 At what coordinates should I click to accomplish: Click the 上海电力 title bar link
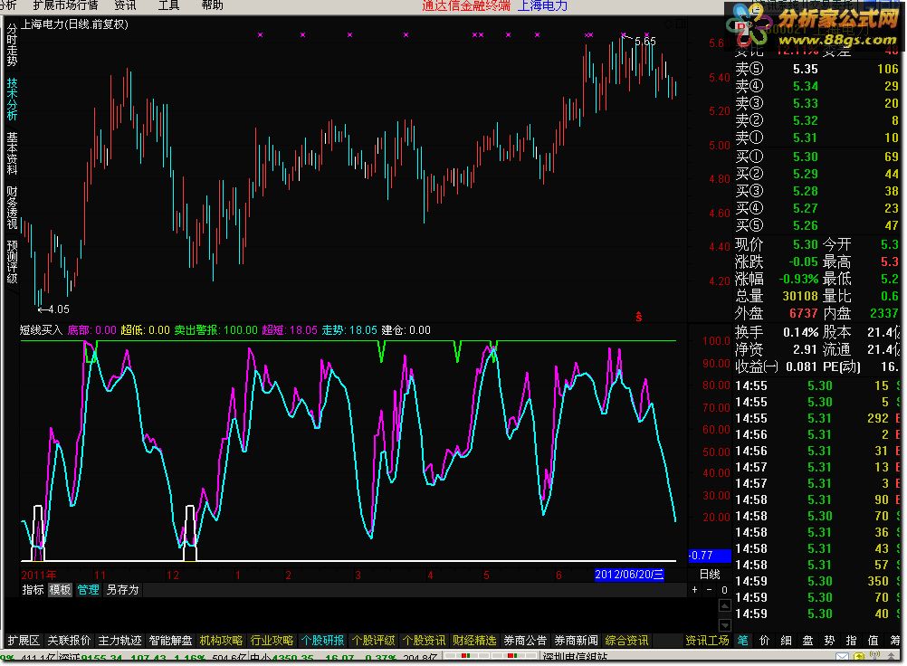(542, 5)
